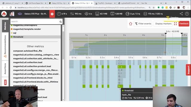Bookmark page with the star icon
Viewport: 191px width, 107px height.
coord(154,7)
